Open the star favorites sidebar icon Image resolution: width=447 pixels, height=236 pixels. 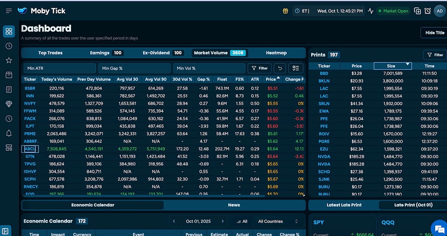9,60
